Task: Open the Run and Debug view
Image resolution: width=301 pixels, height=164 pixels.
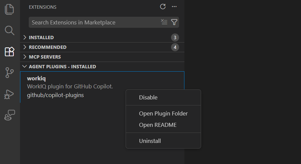Action: pyautogui.click(x=9, y=94)
